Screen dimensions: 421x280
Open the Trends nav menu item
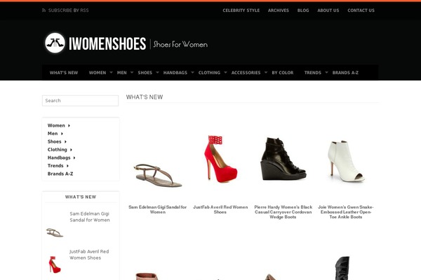pyautogui.click(x=312, y=73)
